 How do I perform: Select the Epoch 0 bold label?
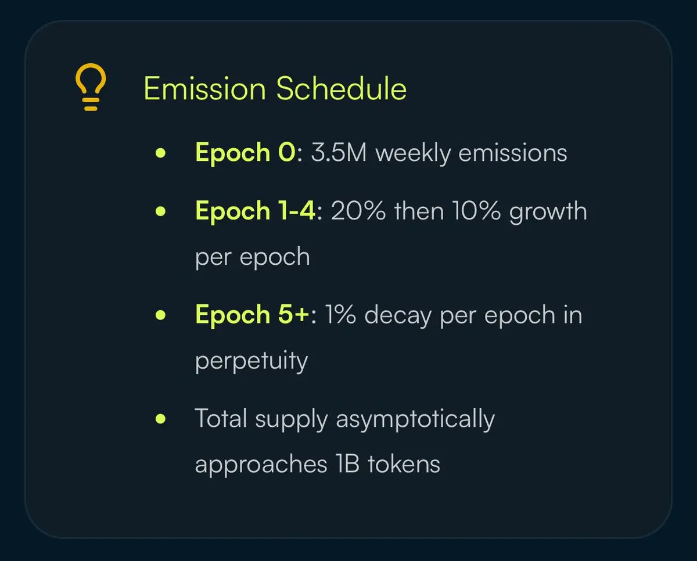[246, 153]
